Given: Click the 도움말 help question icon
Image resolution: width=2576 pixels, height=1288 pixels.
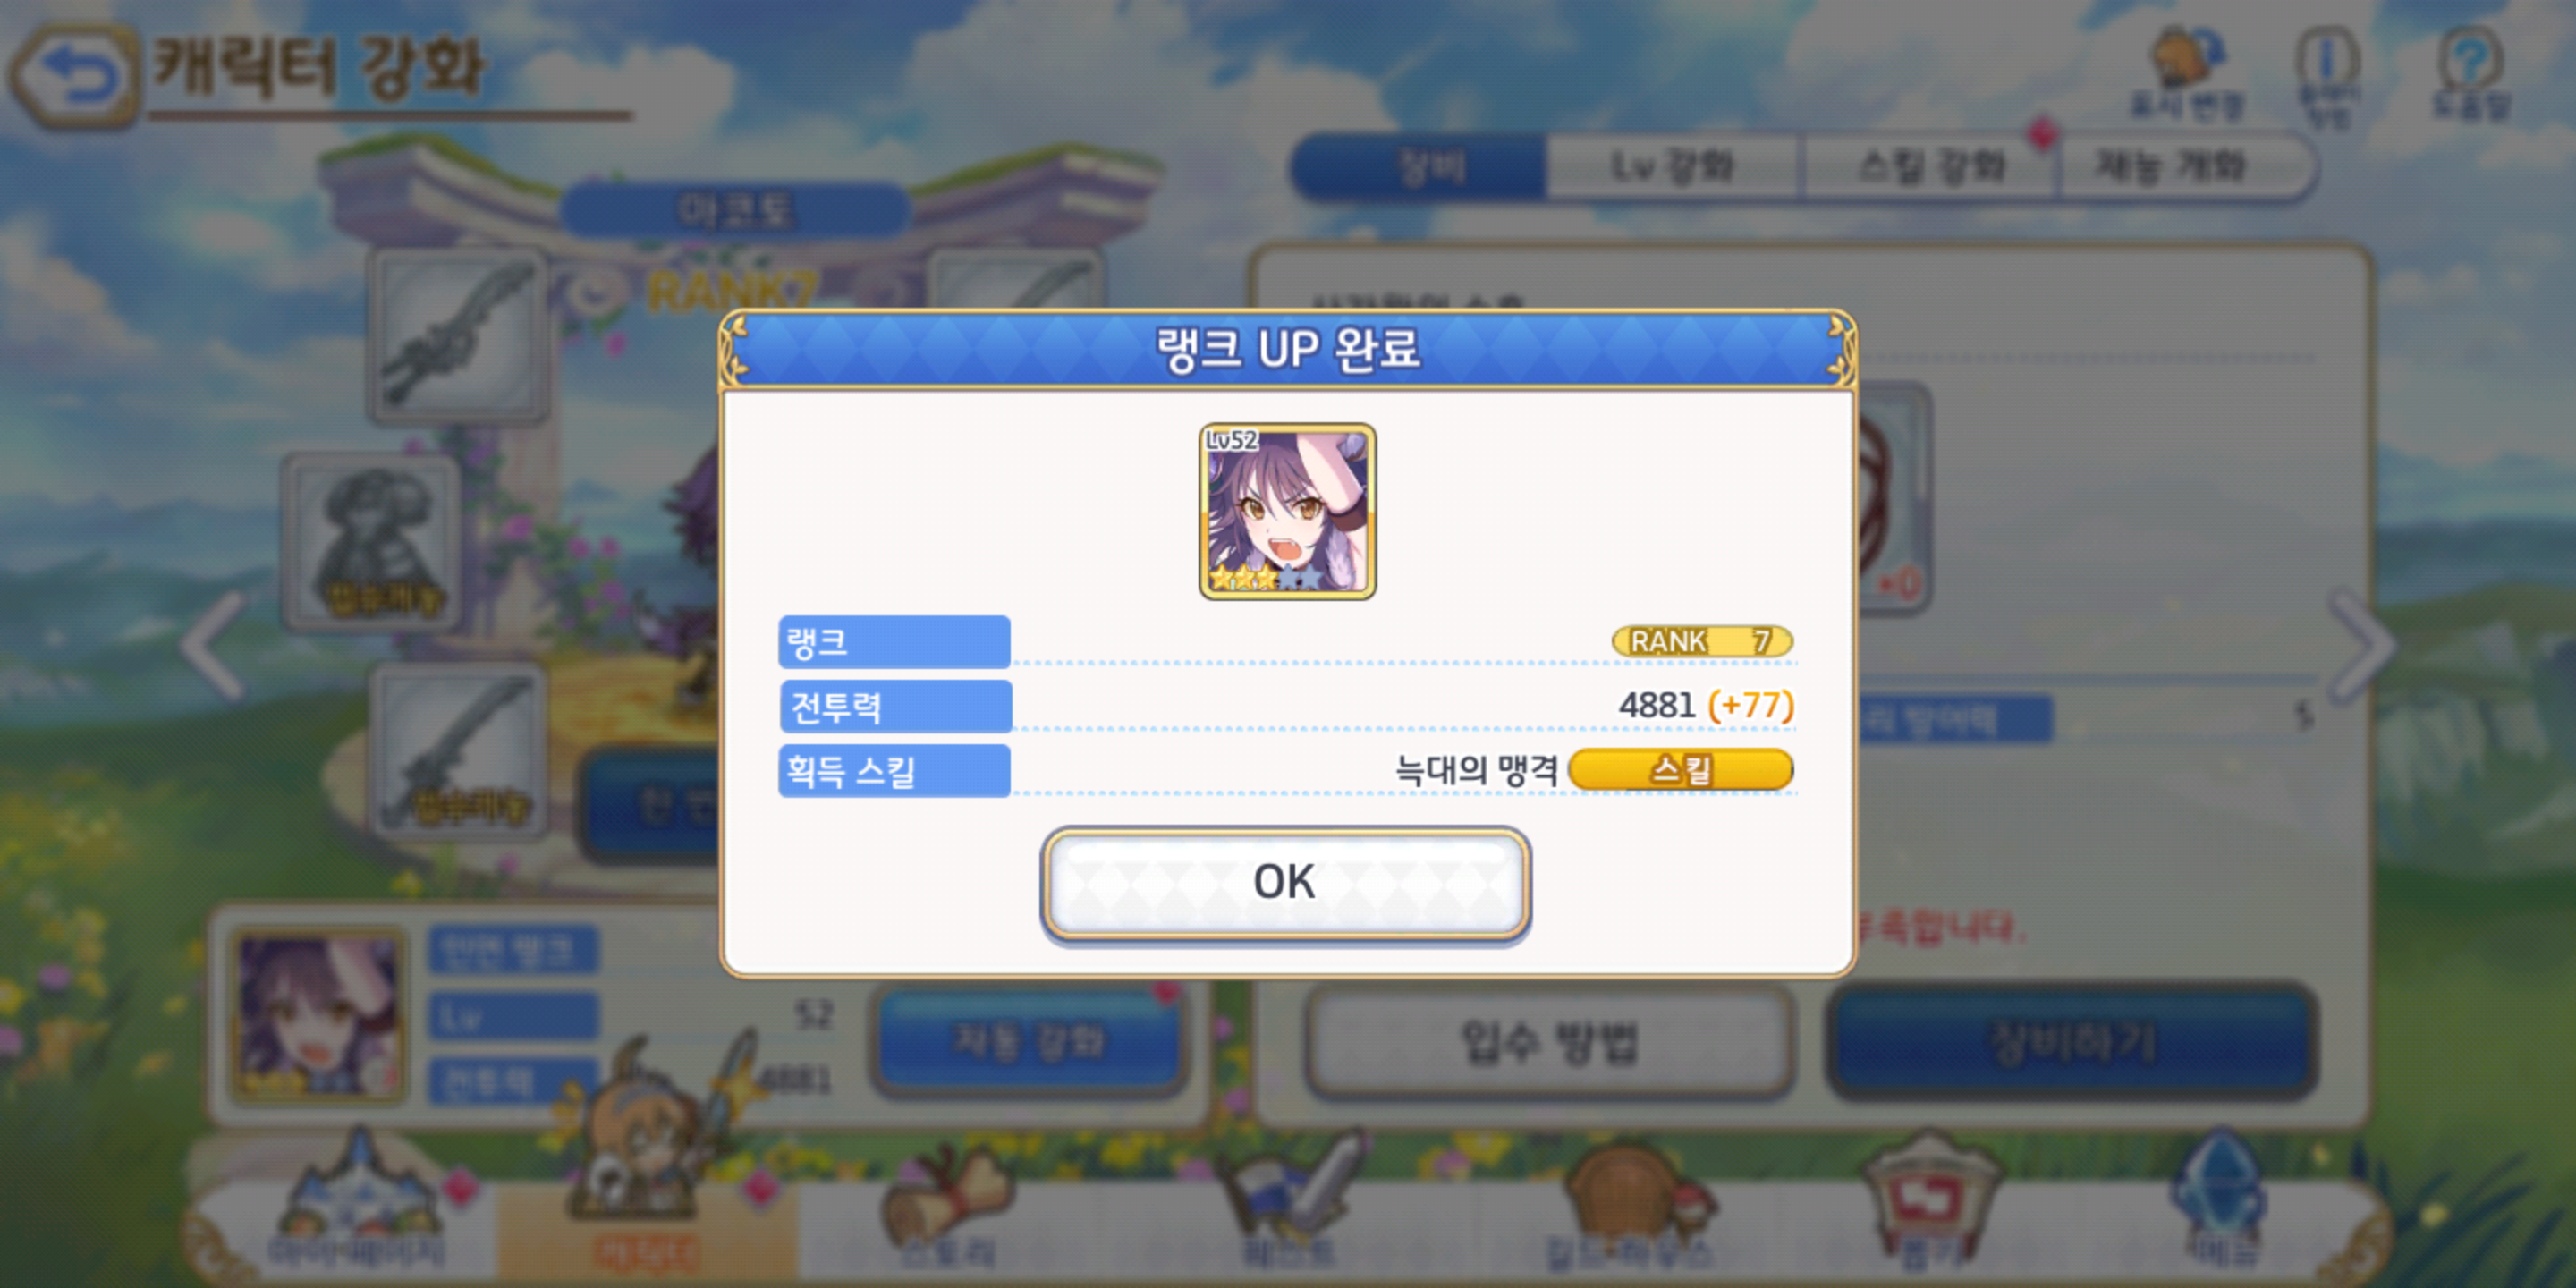Looking at the screenshot, I should (x=2470, y=76).
